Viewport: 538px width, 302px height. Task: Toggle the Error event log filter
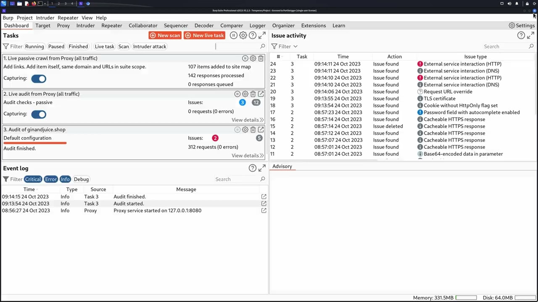51,179
